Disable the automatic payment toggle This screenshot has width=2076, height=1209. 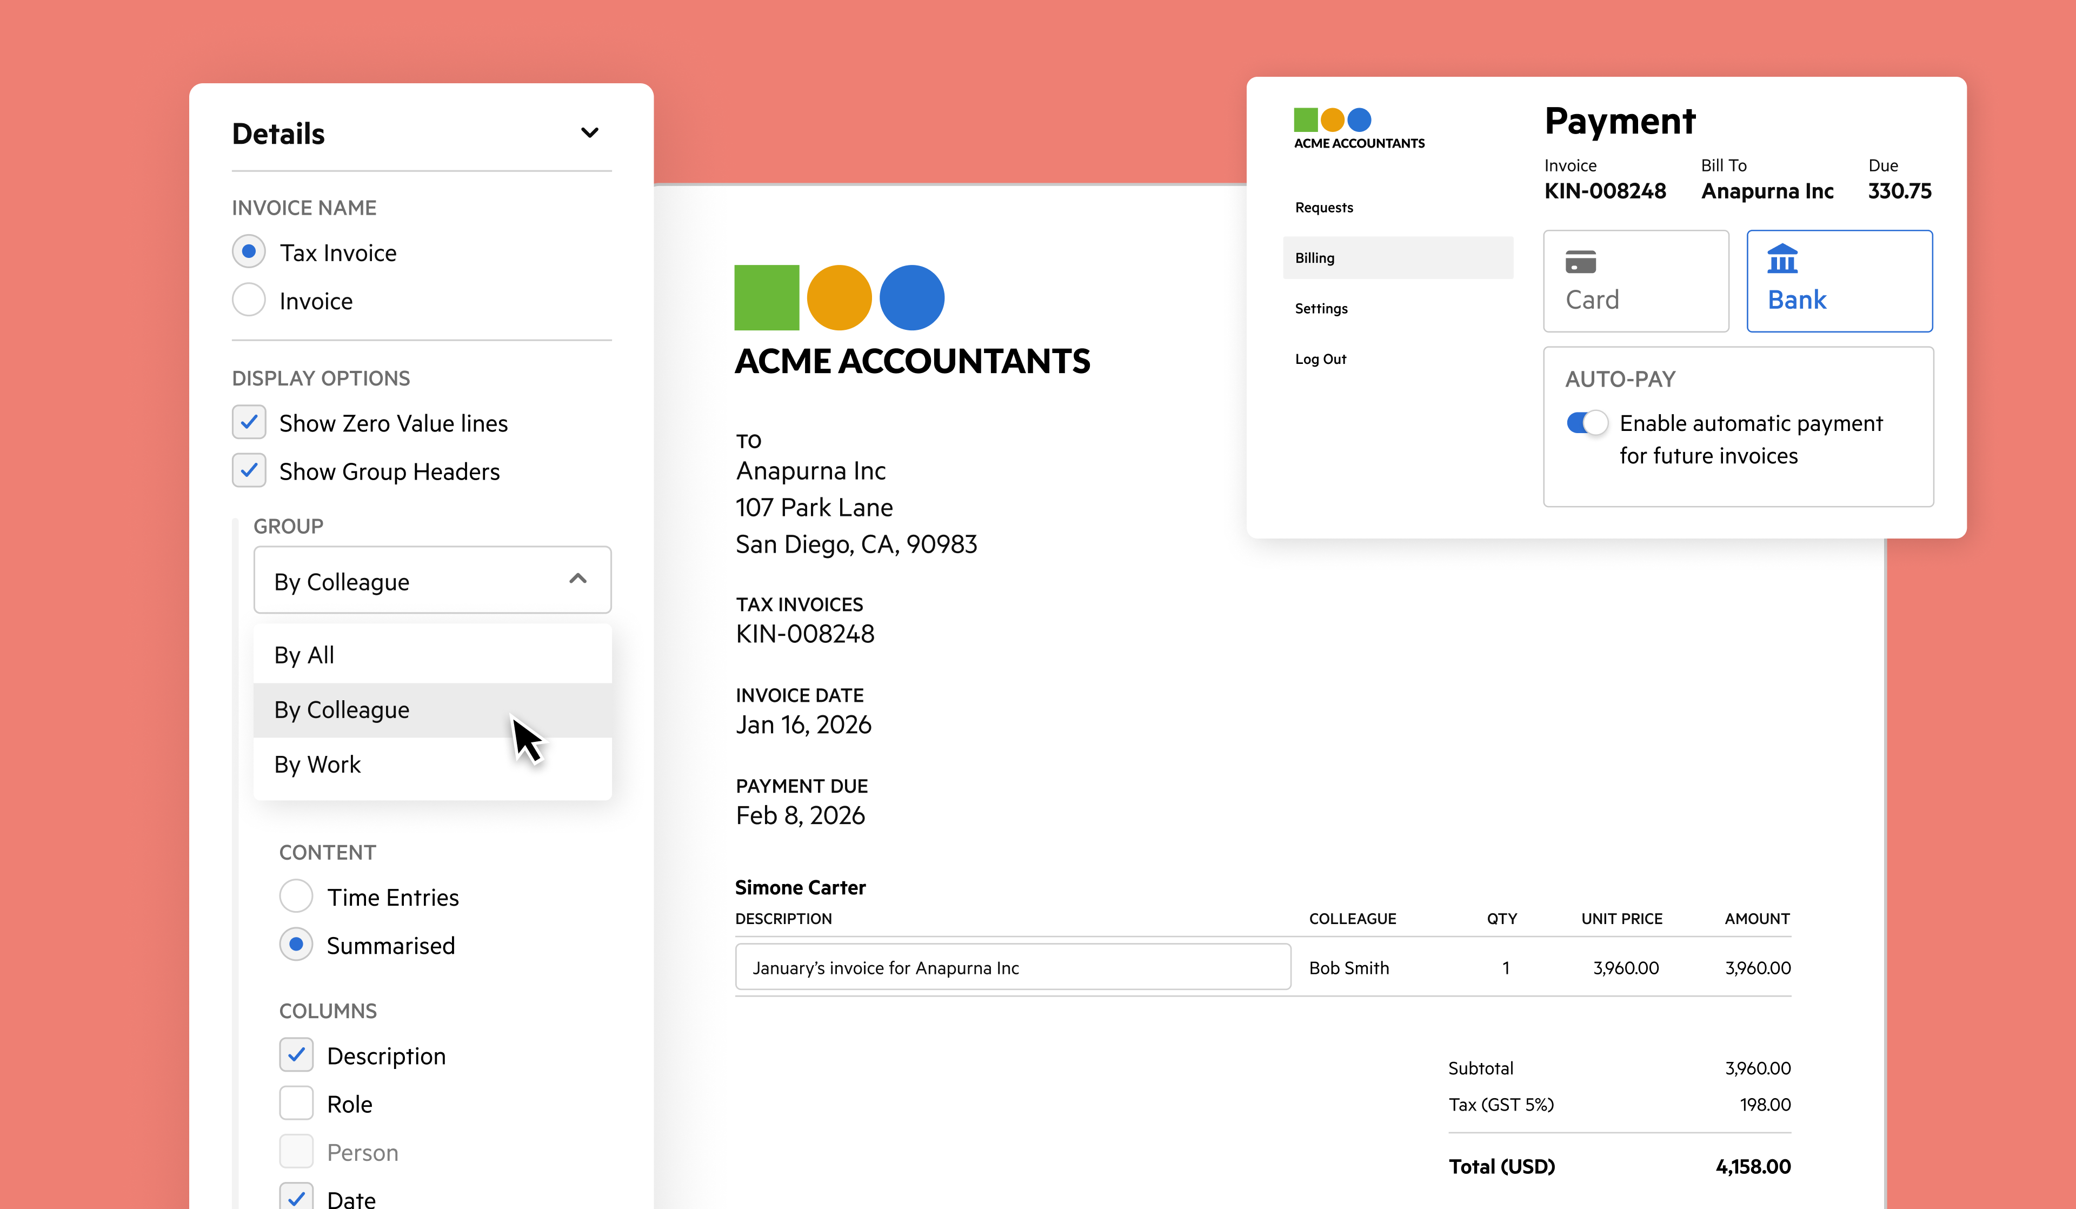tap(1586, 423)
